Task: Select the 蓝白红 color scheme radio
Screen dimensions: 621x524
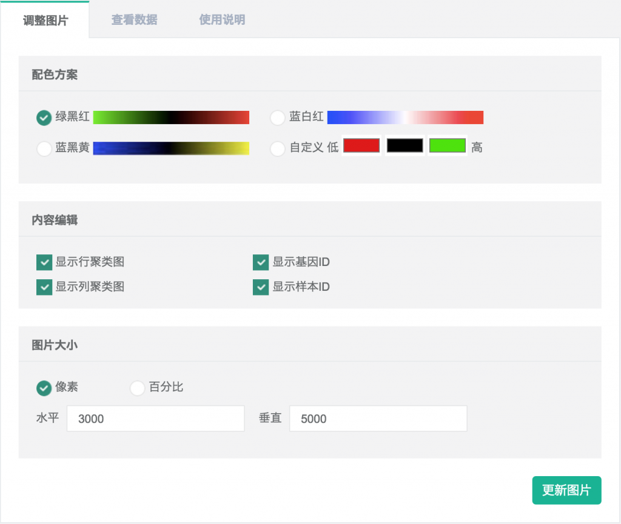Action: 277,118
